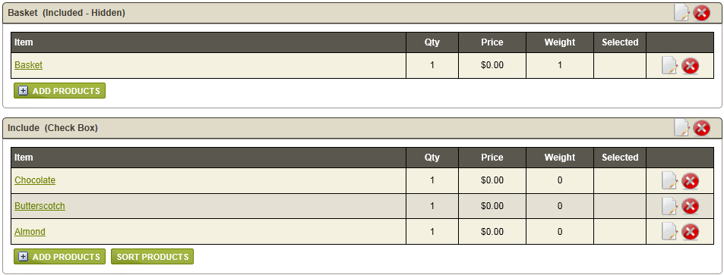
Task: Edit the Basket (Included - Hidden) component
Action: point(682,12)
